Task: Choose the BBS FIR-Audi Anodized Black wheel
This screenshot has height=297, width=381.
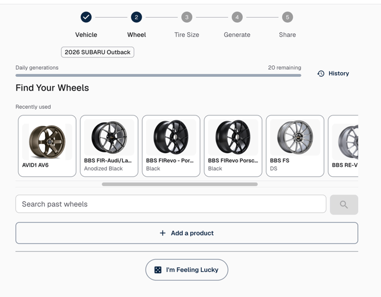Action: click(x=109, y=146)
